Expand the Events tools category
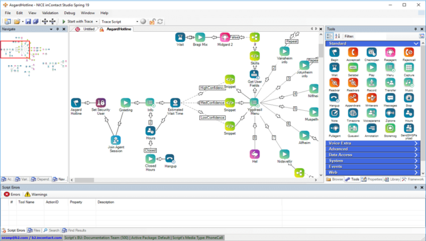 tap(373, 167)
